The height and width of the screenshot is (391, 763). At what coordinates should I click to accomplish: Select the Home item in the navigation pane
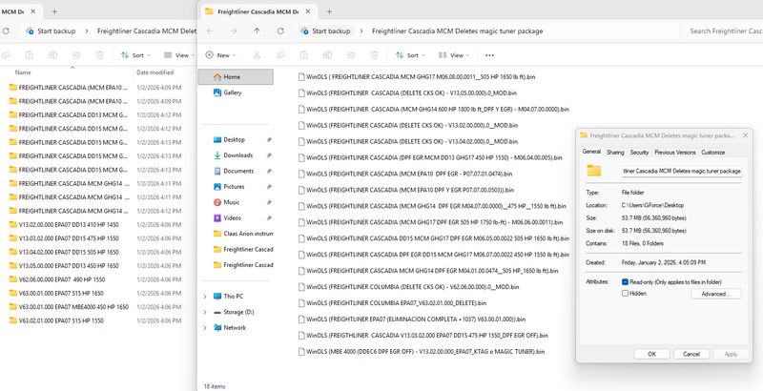tap(232, 76)
